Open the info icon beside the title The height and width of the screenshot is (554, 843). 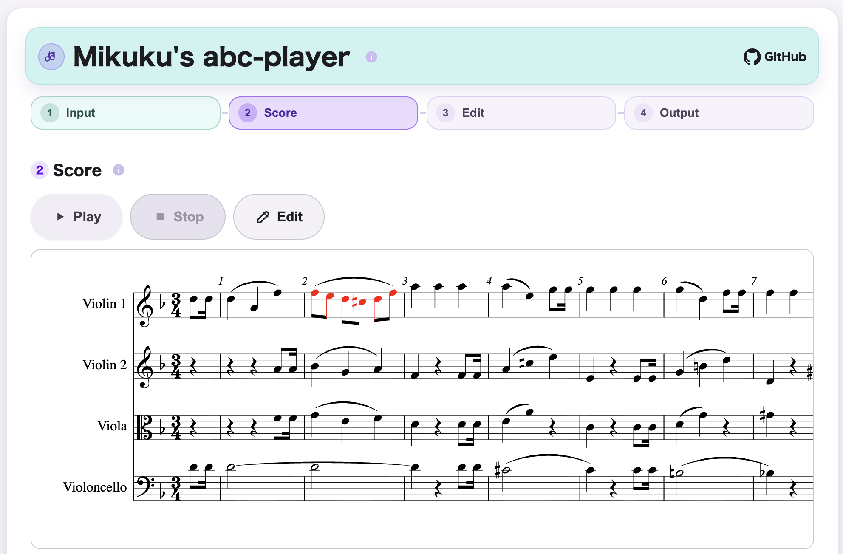pyautogui.click(x=371, y=57)
